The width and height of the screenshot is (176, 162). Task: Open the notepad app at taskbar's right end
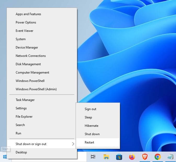(170, 157)
